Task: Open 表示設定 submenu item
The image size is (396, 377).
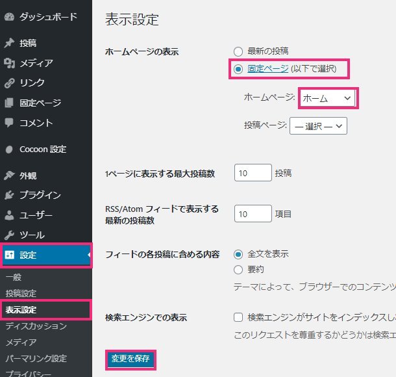Action: tap(21, 310)
